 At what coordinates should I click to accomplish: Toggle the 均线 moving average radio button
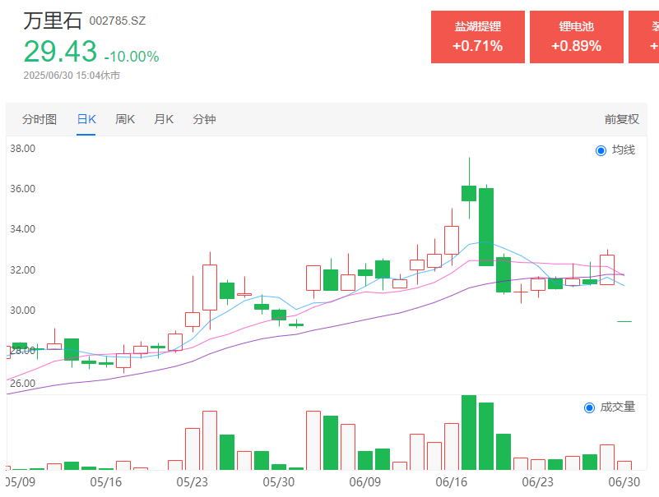pos(601,150)
